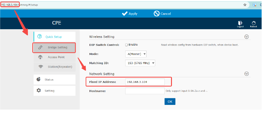The image size is (262, 114).
Task: Select Bridge Setting in sidebar
Action: pos(55,48)
